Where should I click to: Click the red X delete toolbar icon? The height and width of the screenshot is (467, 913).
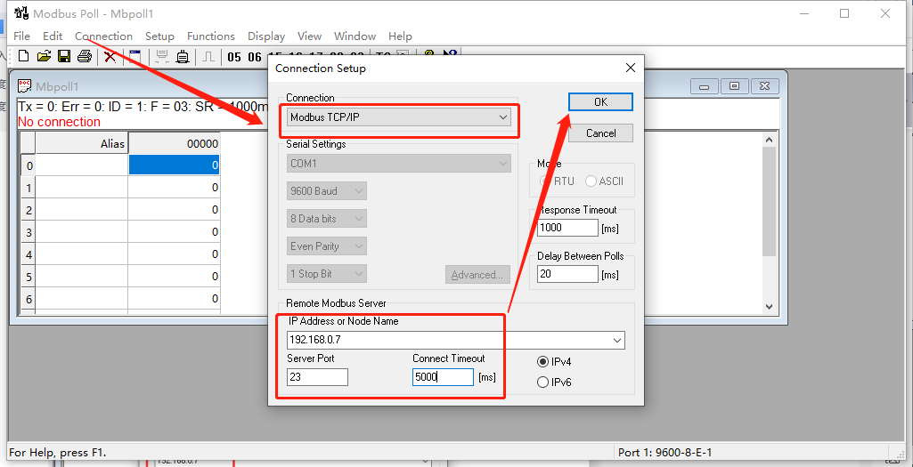tap(110, 57)
